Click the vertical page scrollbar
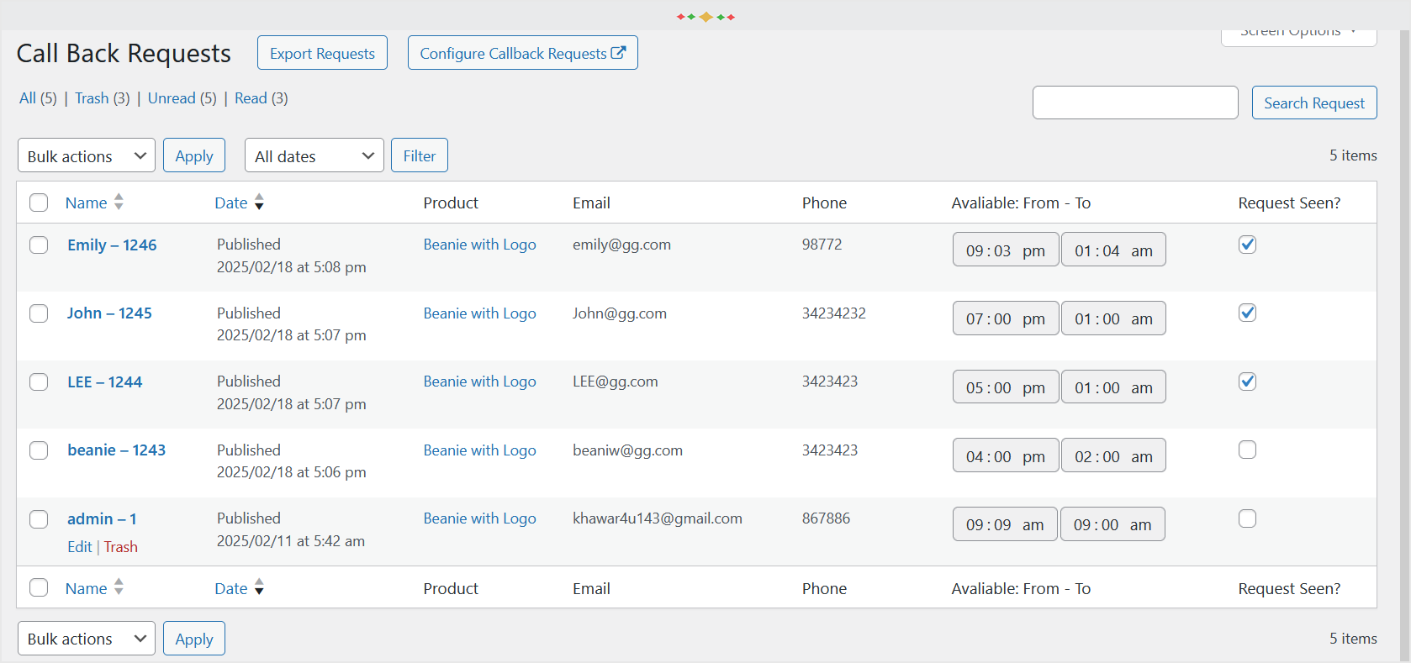This screenshot has width=1411, height=663. (x=1404, y=346)
